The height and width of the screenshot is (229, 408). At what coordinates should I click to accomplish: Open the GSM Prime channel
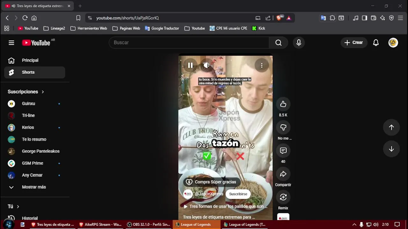click(35, 163)
